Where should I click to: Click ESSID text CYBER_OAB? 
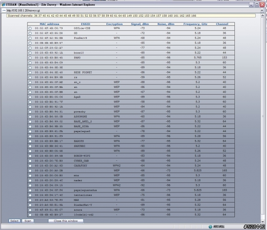click(x=81, y=161)
